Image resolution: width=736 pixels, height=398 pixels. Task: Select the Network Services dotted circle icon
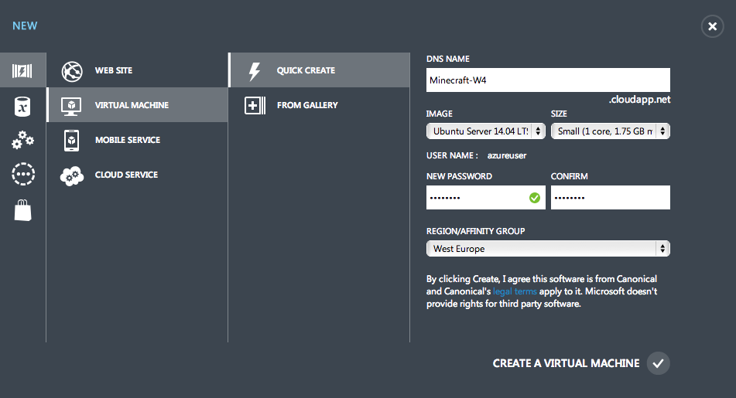(x=23, y=174)
